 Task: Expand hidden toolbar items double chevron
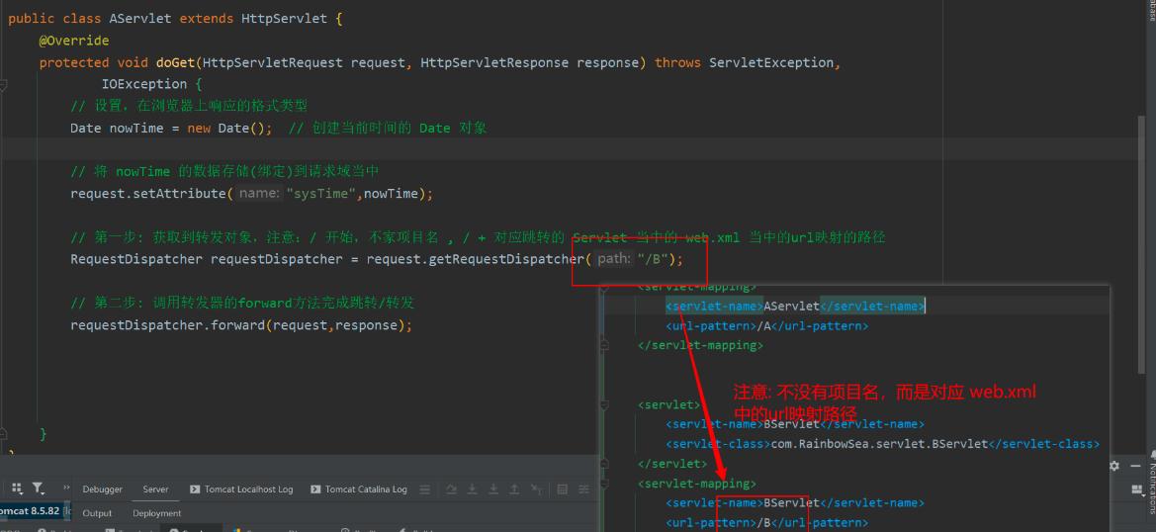(66, 488)
